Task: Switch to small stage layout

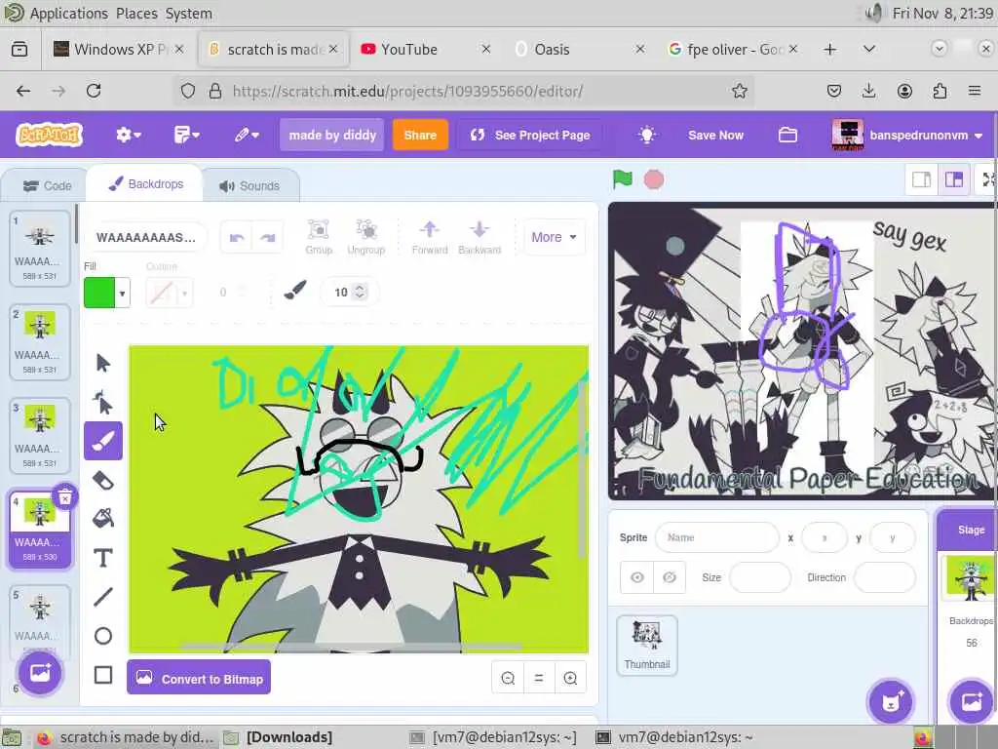Action: click(921, 179)
